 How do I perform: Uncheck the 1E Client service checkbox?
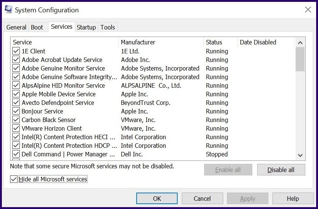(x=16, y=51)
